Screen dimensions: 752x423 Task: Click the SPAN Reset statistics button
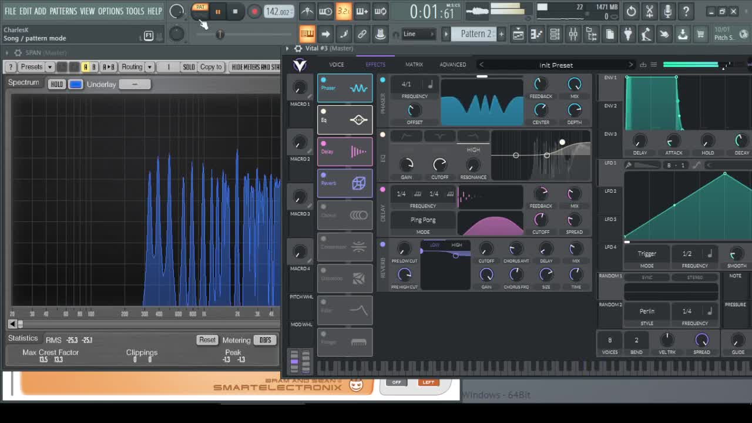207,340
